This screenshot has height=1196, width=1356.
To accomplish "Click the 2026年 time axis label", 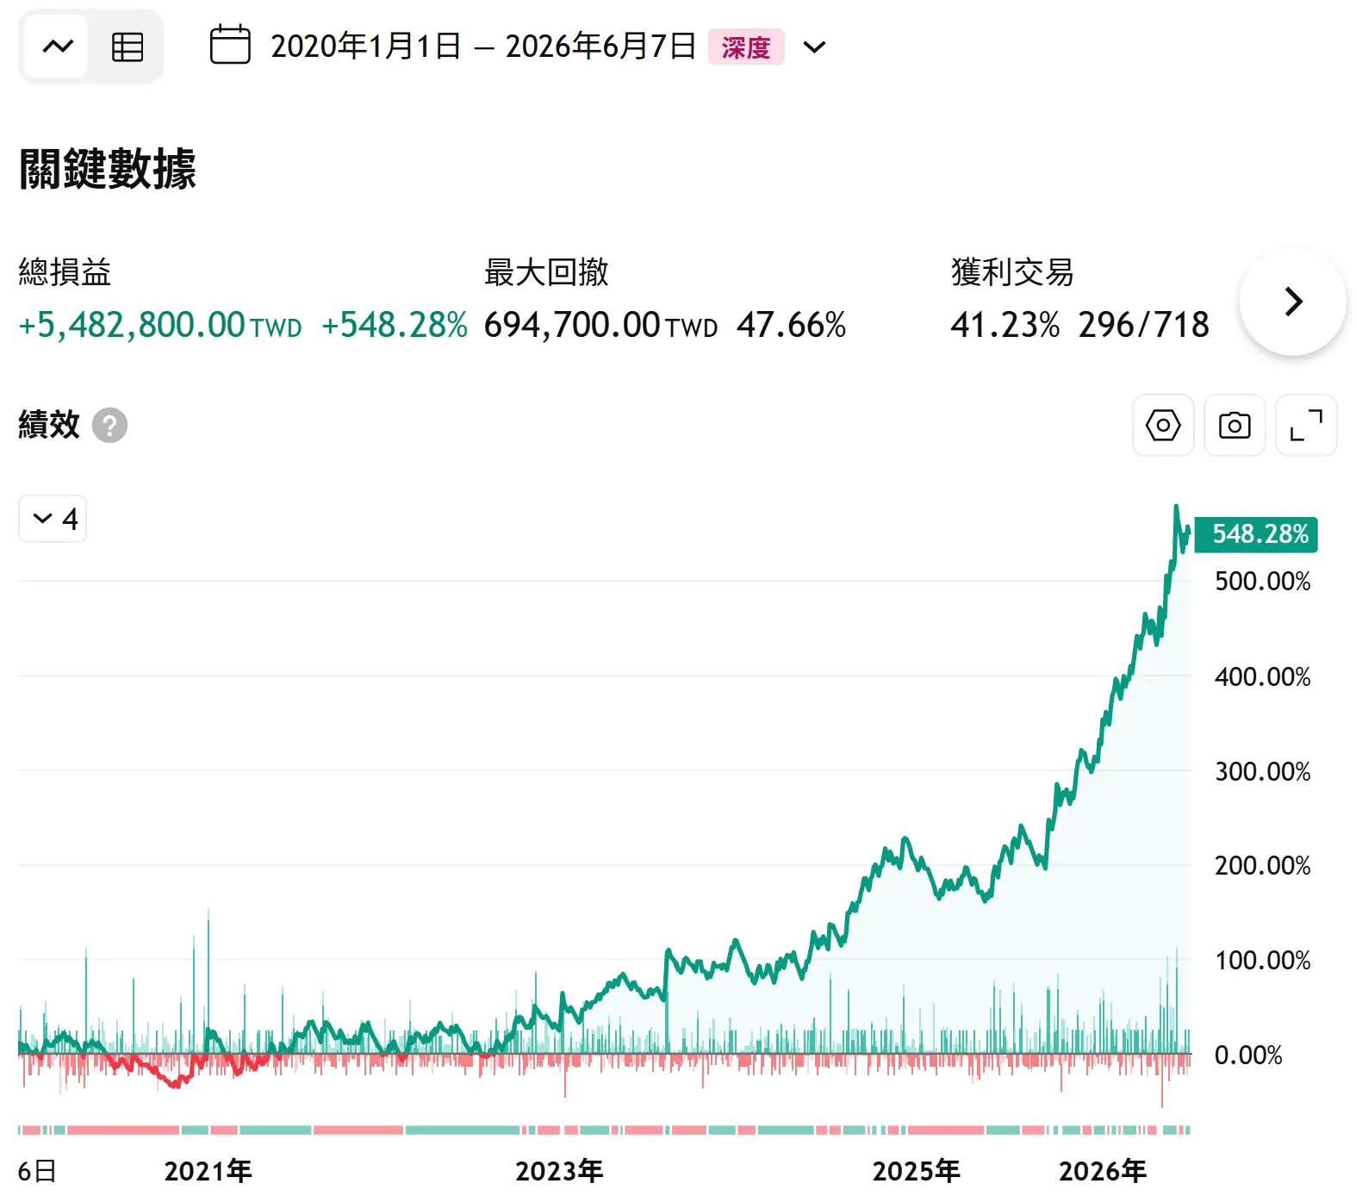I will pyautogui.click(x=1103, y=1171).
